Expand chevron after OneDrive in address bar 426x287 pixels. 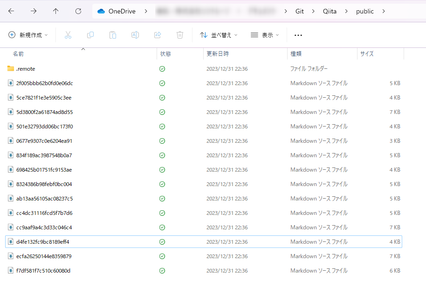coord(146,11)
